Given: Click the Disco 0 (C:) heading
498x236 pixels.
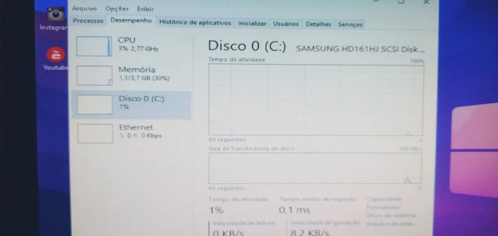Looking at the screenshot, I should pyautogui.click(x=247, y=46).
